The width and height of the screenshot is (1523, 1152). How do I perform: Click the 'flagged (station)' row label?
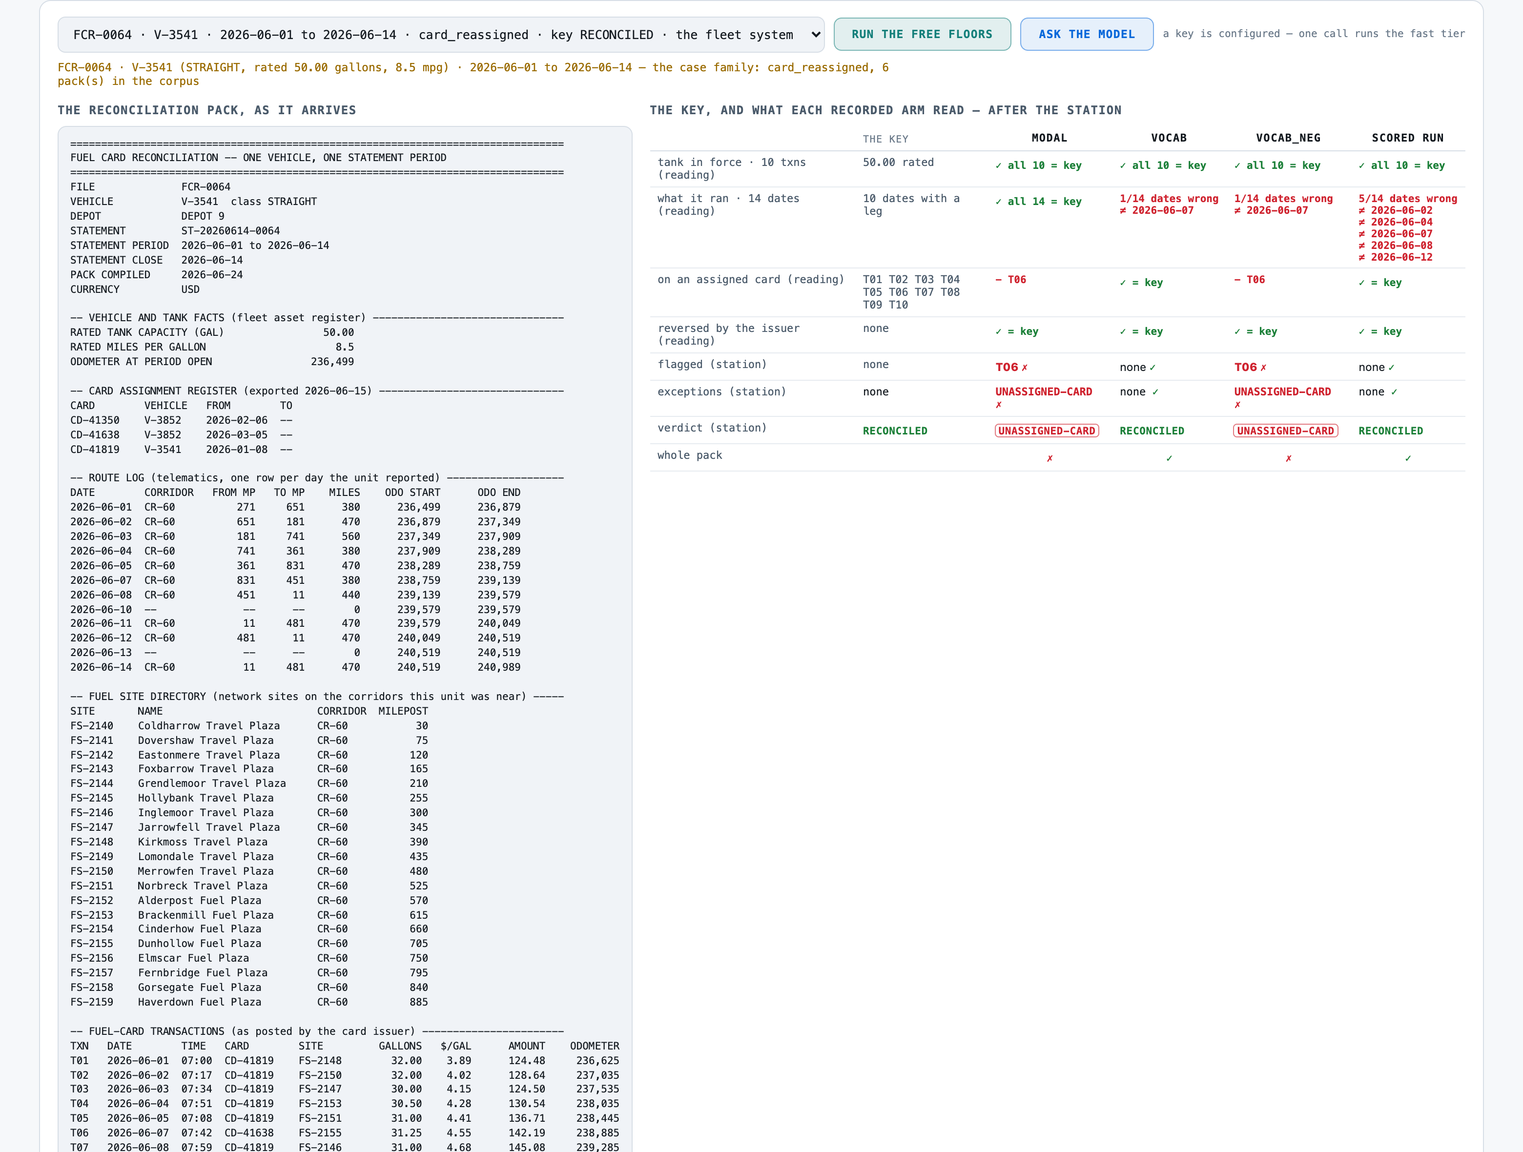click(x=712, y=364)
